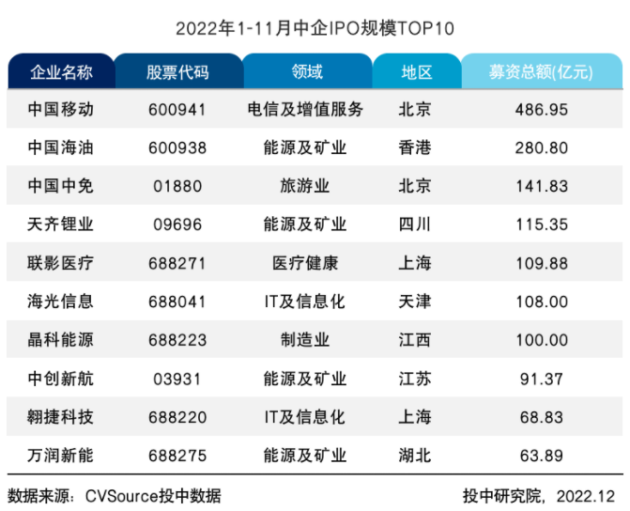Click IT及信息化 in 翱捷科技 row
This screenshot has height=511, width=630.
click(305, 416)
